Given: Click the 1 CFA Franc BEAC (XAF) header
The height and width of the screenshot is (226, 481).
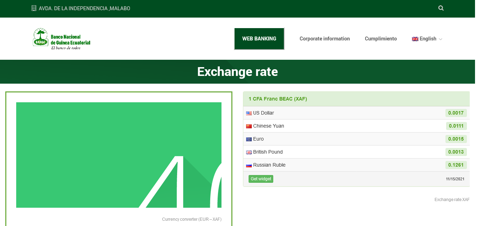Looking at the screenshot, I should (x=278, y=99).
